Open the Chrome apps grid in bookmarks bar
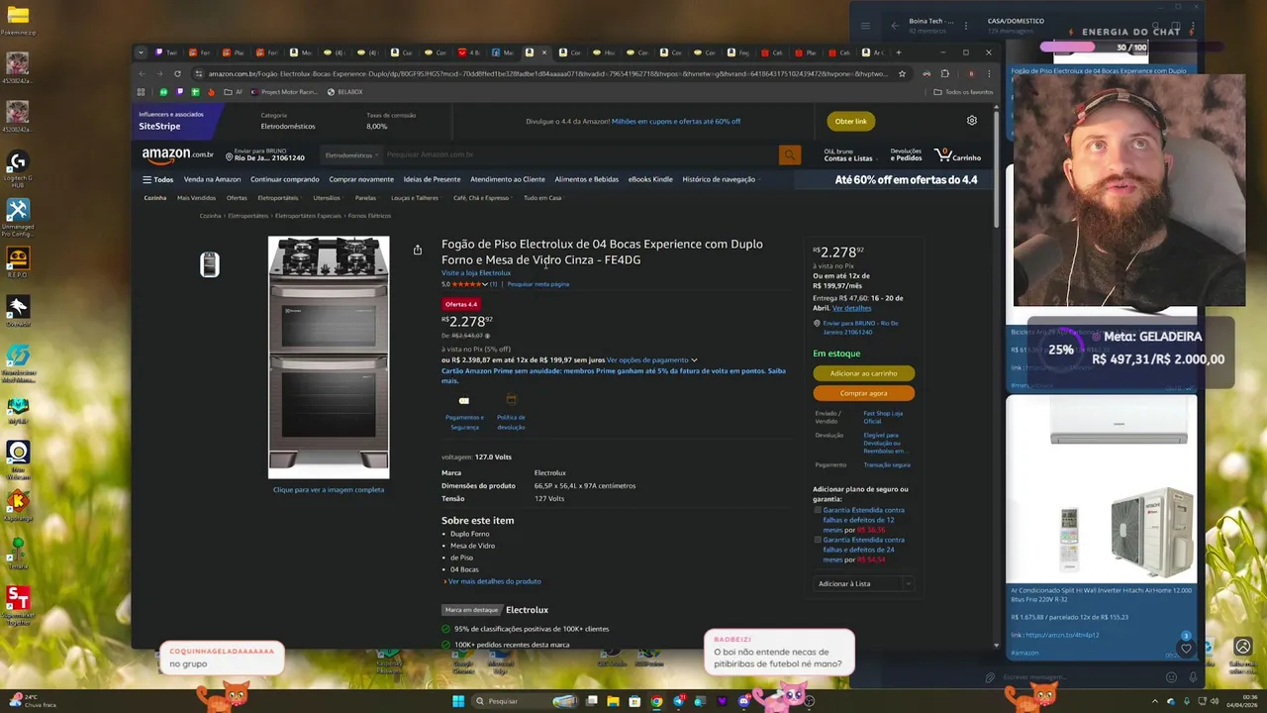 tap(141, 92)
